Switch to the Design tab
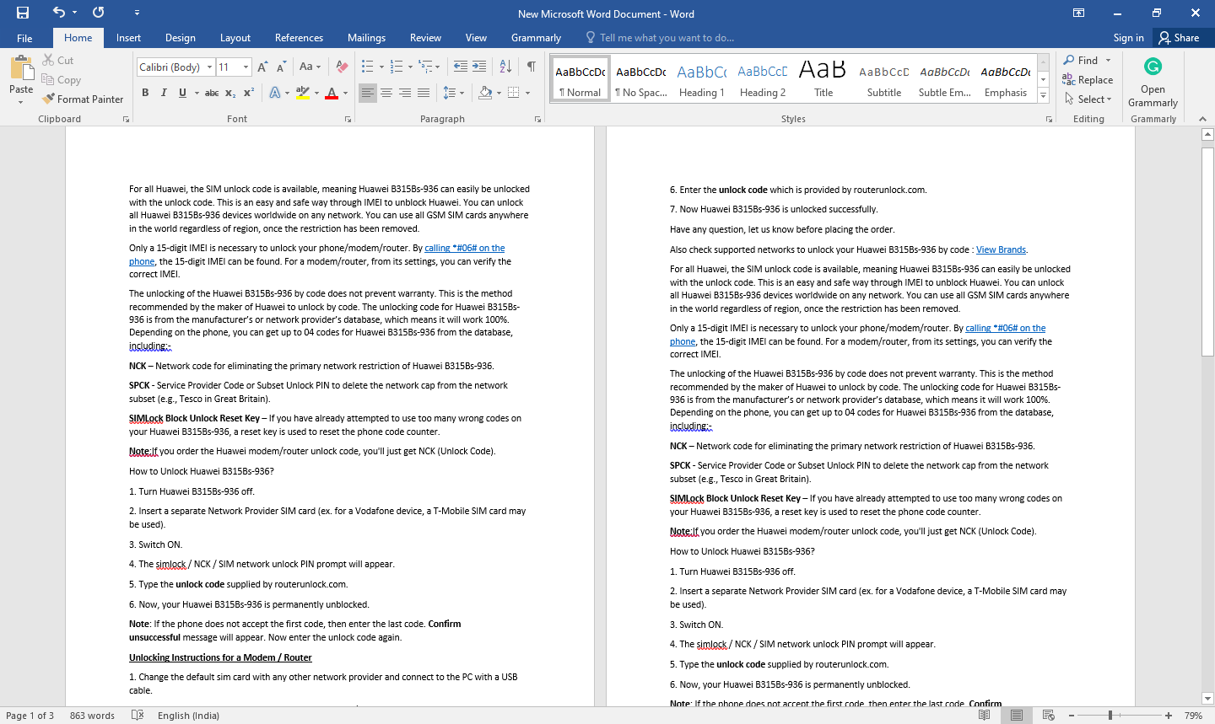The width and height of the screenshot is (1215, 724). tap(181, 38)
